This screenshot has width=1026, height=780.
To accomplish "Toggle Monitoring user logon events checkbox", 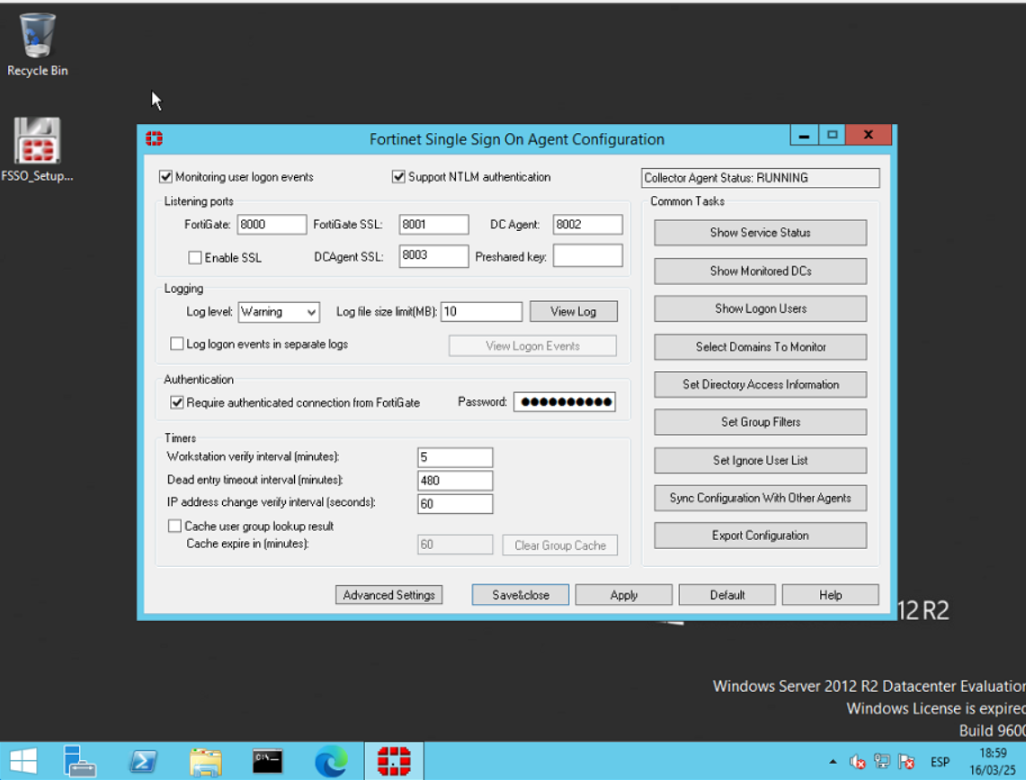I will pos(166,177).
